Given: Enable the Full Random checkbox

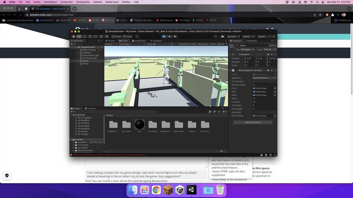Looking at the screenshot, I should [254, 81].
